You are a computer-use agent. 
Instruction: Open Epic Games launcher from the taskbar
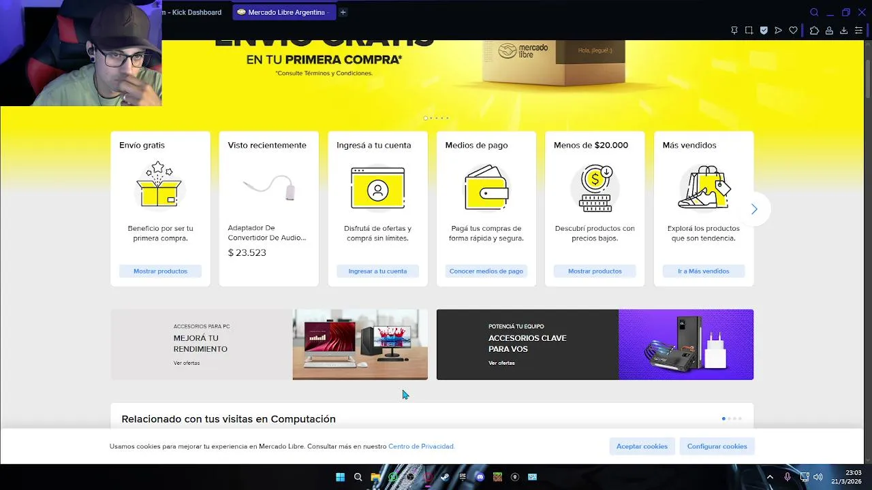pyautogui.click(x=463, y=477)
